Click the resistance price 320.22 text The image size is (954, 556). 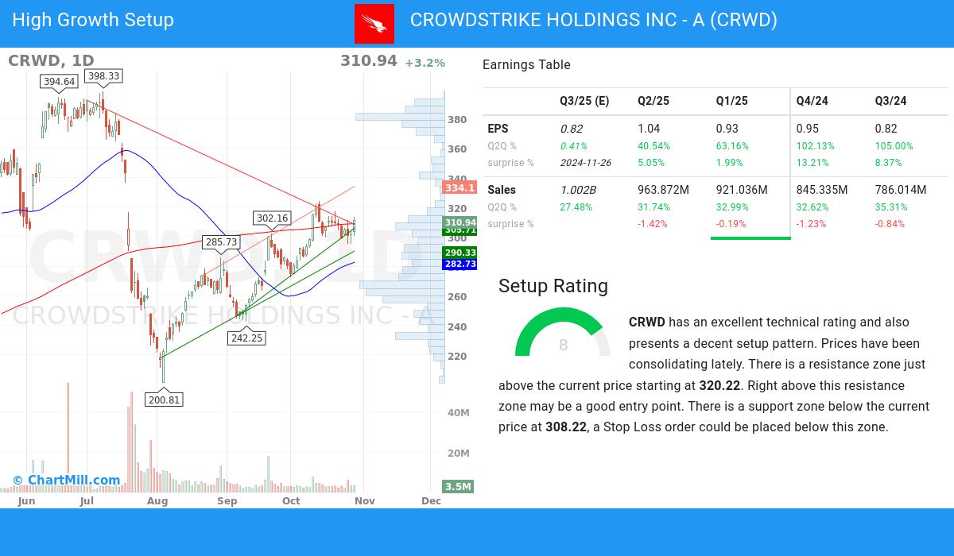coord(719,386)
